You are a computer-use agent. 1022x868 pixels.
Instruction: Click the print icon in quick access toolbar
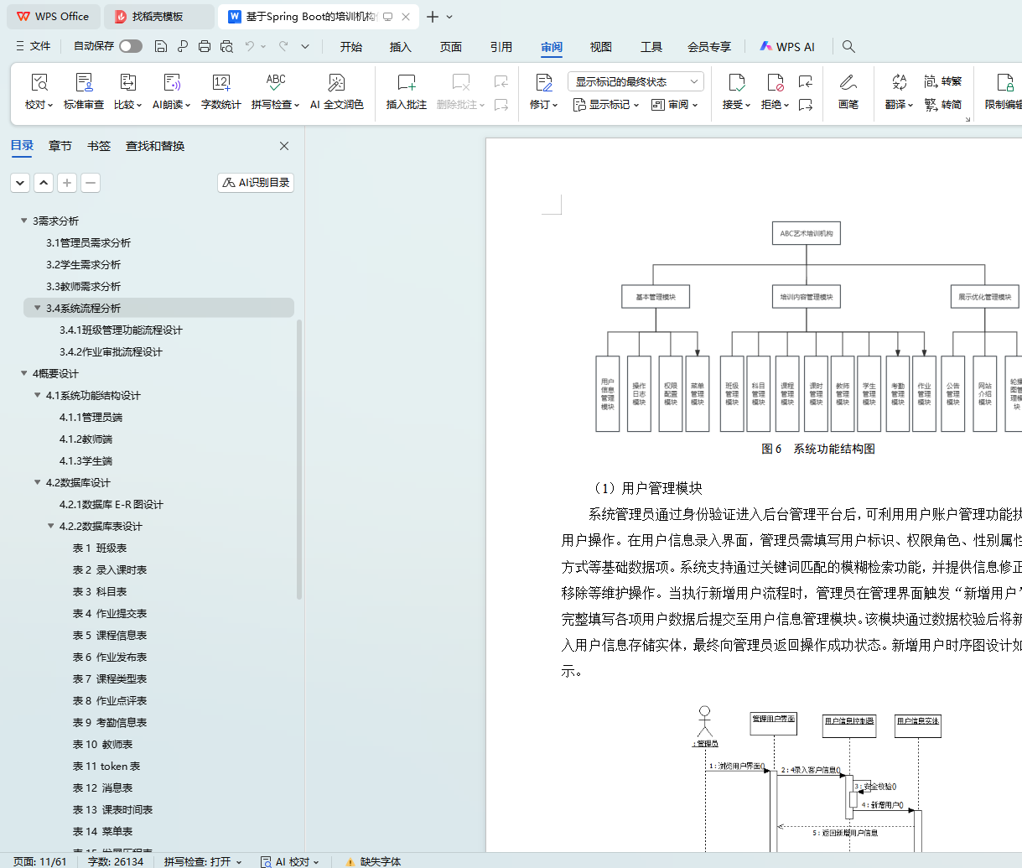(x=205, y=47)
